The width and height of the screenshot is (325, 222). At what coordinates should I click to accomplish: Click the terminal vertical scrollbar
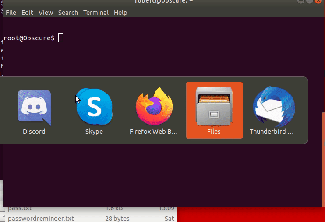pyautogui.click(x=324, y=159)
